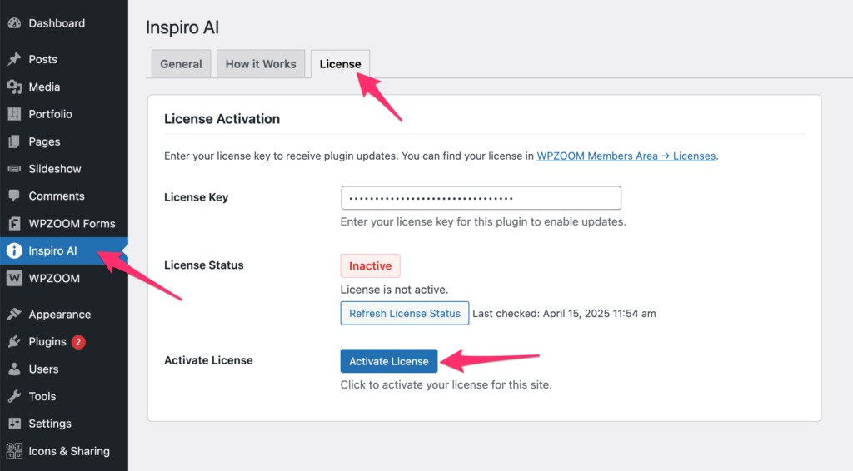Click the Dashboard gauge icon
Screen dimensions: 853x471
[x=14, y=23]
